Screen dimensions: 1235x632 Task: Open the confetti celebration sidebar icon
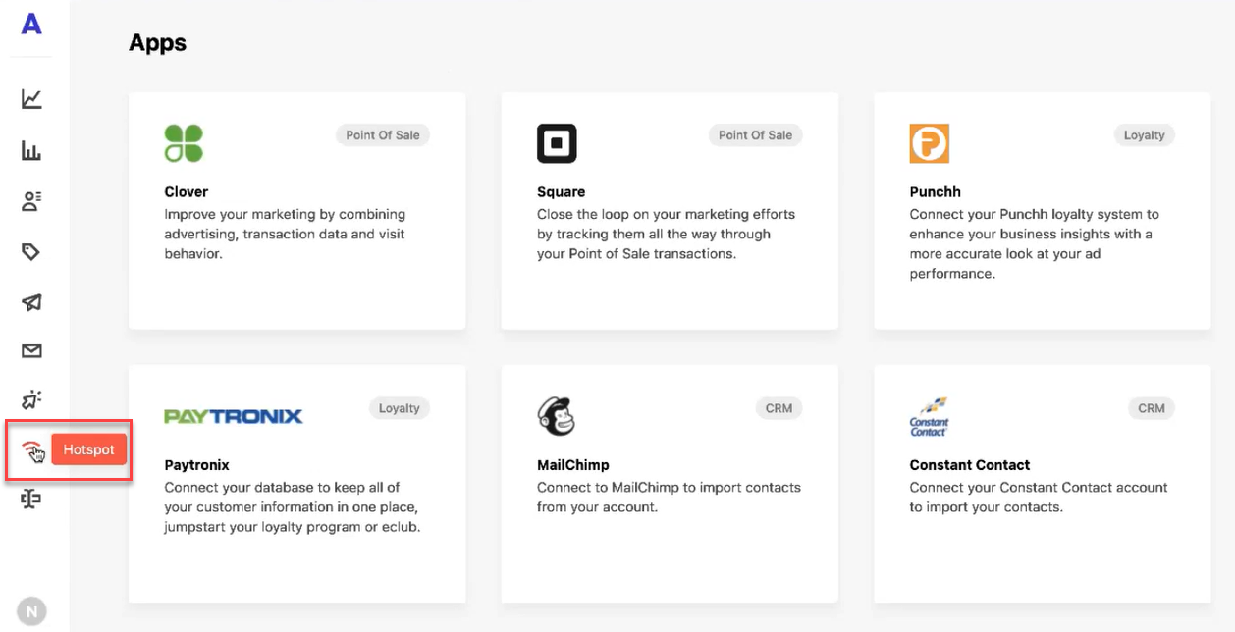31,399
